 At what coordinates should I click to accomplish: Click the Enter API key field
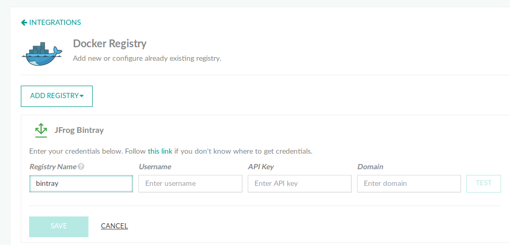pyautogui.click(x=300, y=184)
